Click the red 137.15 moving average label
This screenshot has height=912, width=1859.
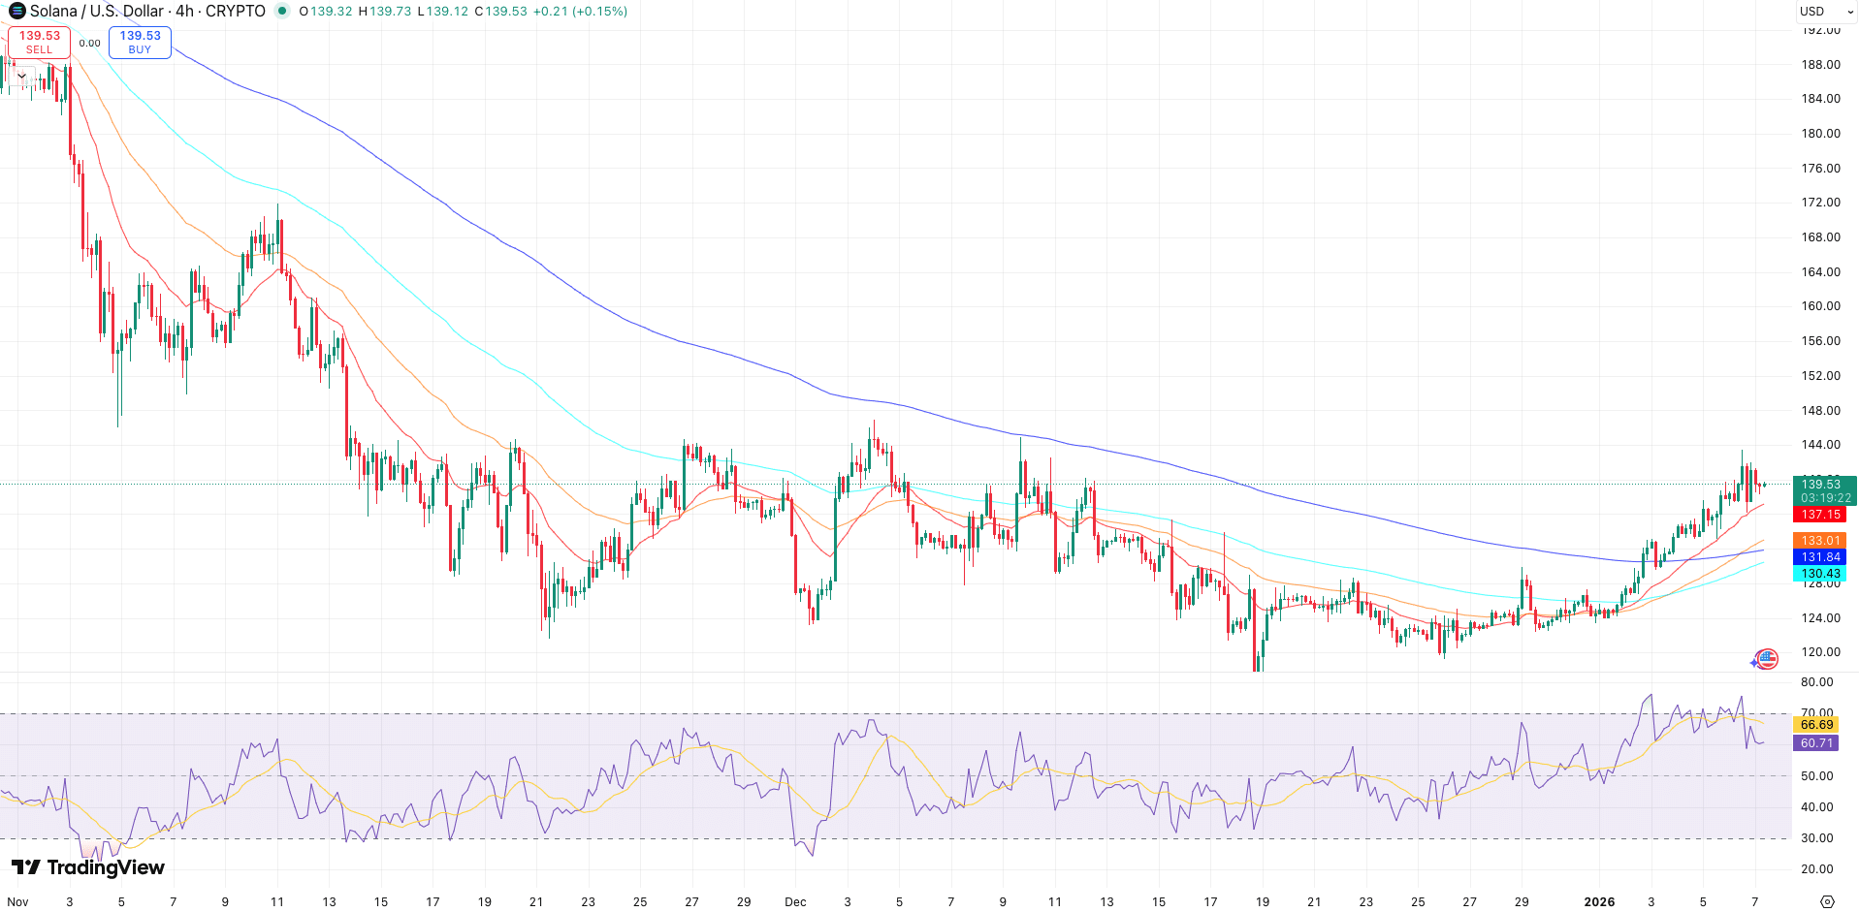click(x=1819, y=515)
